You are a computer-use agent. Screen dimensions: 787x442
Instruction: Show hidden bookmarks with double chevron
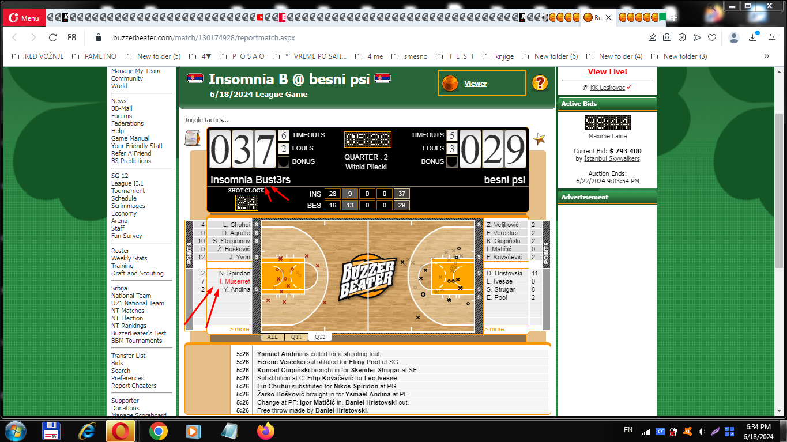coord(766,56)
